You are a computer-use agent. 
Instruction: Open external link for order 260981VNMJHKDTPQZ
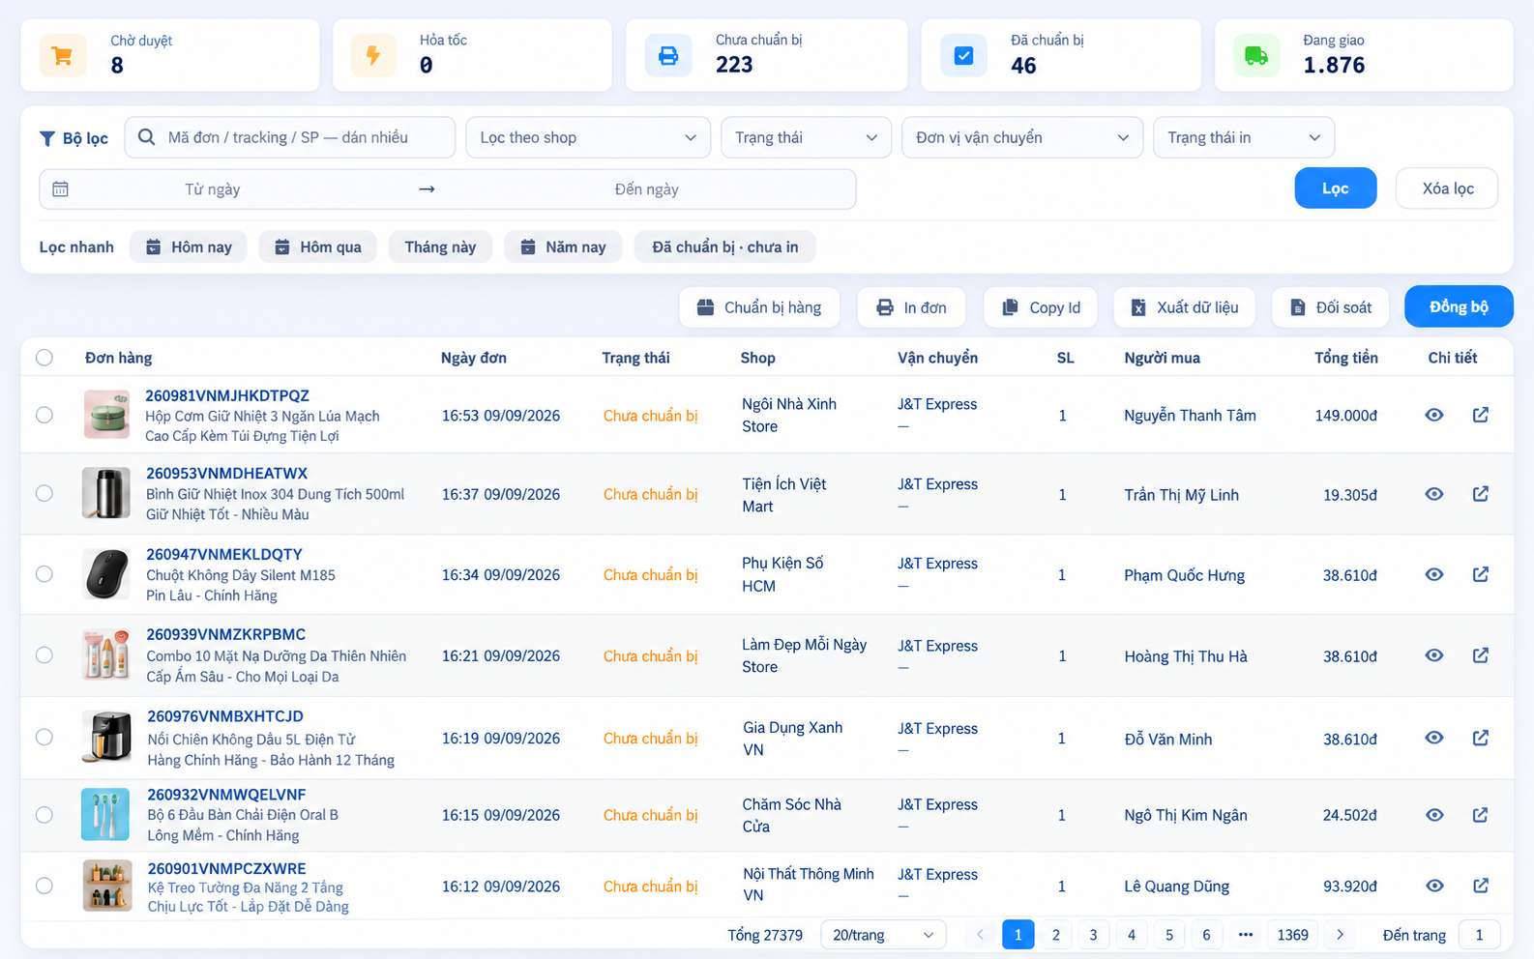[1480, 415]
